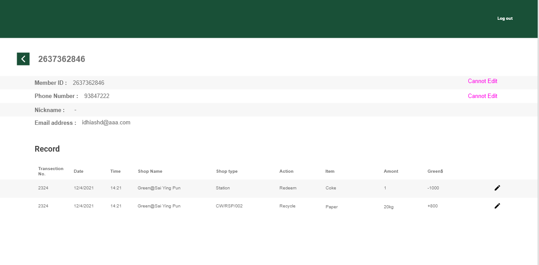Click the email address idhiashd@aaa.com

coord(106,123)
